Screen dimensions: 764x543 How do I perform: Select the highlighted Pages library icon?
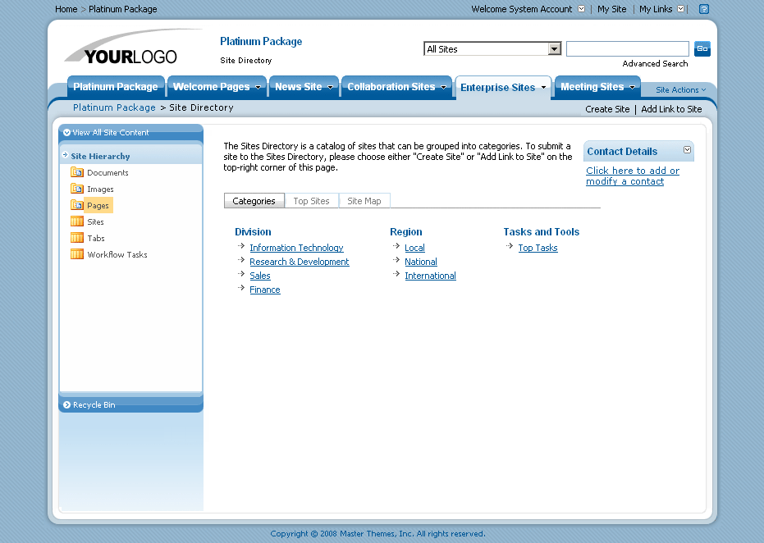coord(76,205)
